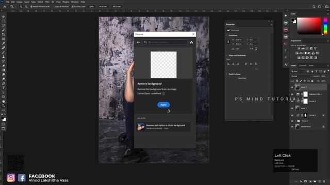Expand the Group 1 folder
This screenshot has height=185, width=330.
click(295, 121)
